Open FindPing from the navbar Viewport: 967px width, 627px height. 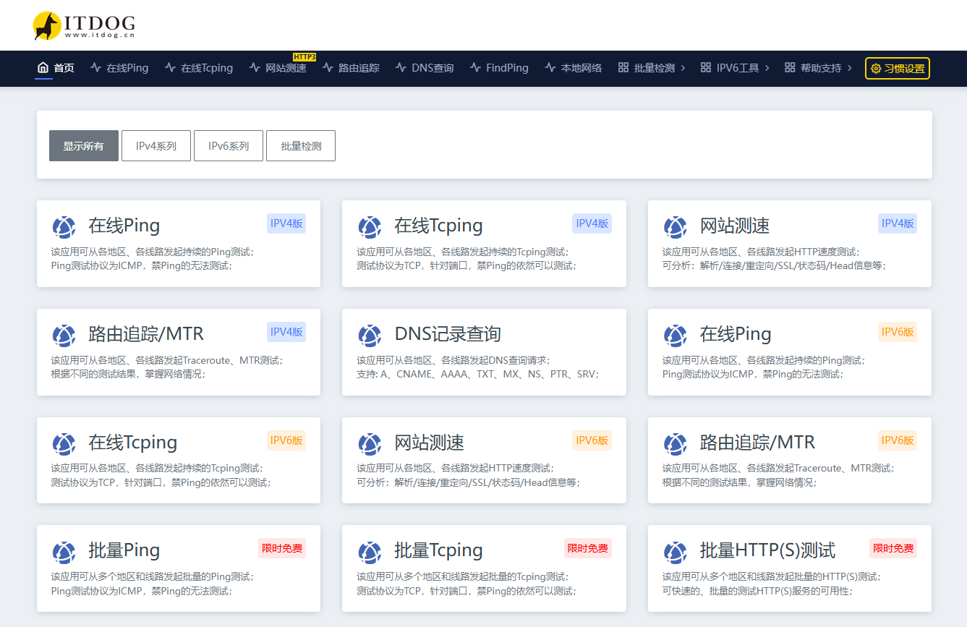499,68
